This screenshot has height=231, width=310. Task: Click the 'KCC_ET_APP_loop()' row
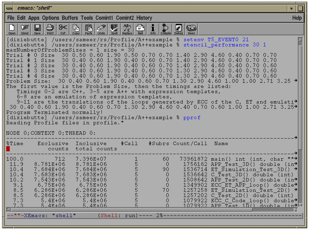152,185
